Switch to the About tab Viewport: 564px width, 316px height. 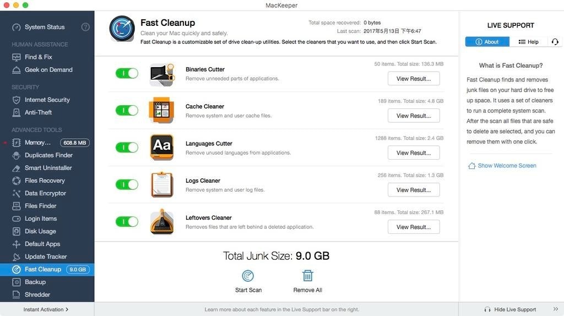(x=487, y=42)
